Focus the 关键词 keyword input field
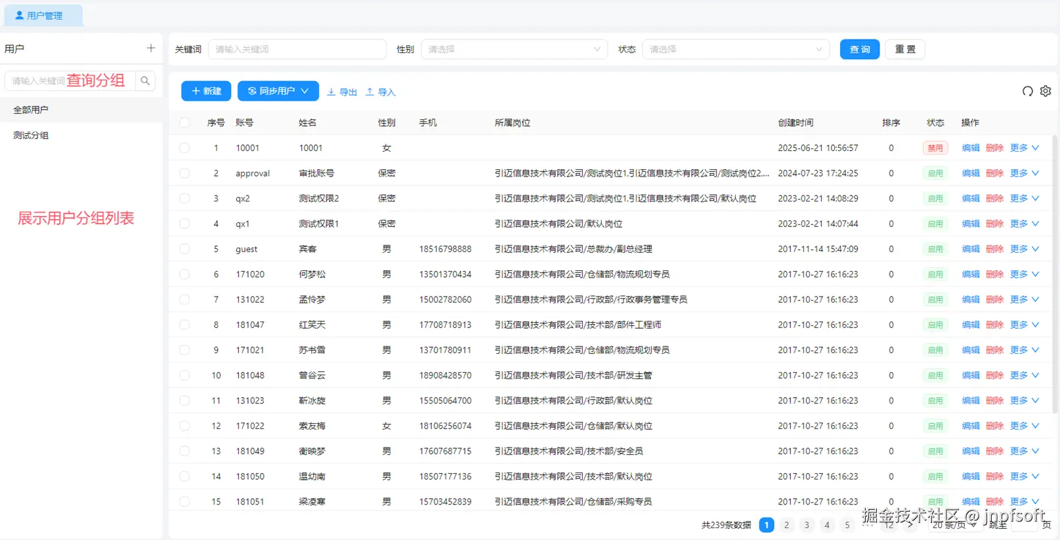Image resolution: width=1060 pixels, height=540 pixels. [297, 49]
